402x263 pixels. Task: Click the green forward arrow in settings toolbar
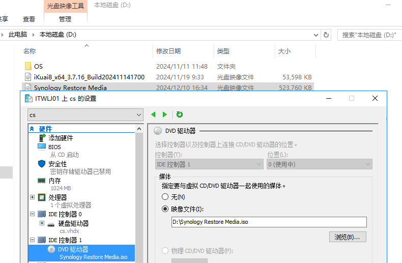point(164,115)
